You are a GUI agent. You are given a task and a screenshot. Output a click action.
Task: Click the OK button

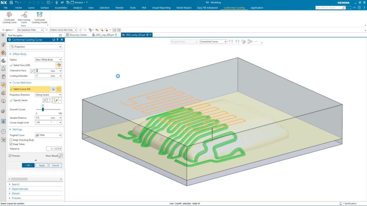coord(28,165)
